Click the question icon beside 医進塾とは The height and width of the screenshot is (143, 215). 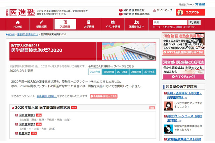[x=121, y=10]
